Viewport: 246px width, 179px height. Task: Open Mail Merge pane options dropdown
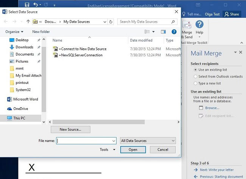coord(235,52)
